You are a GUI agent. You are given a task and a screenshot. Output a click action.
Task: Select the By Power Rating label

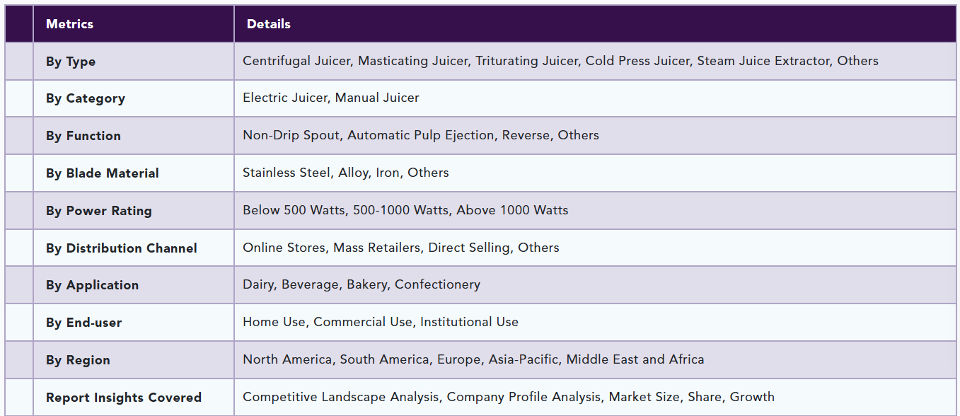click(x=99, y=211)
